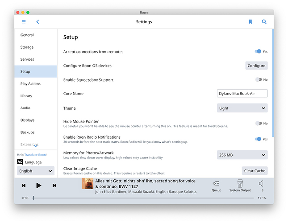Viewport: 288px width, 223px height.
Task: Select the General settings tab
Action: [x=36, y=35]
